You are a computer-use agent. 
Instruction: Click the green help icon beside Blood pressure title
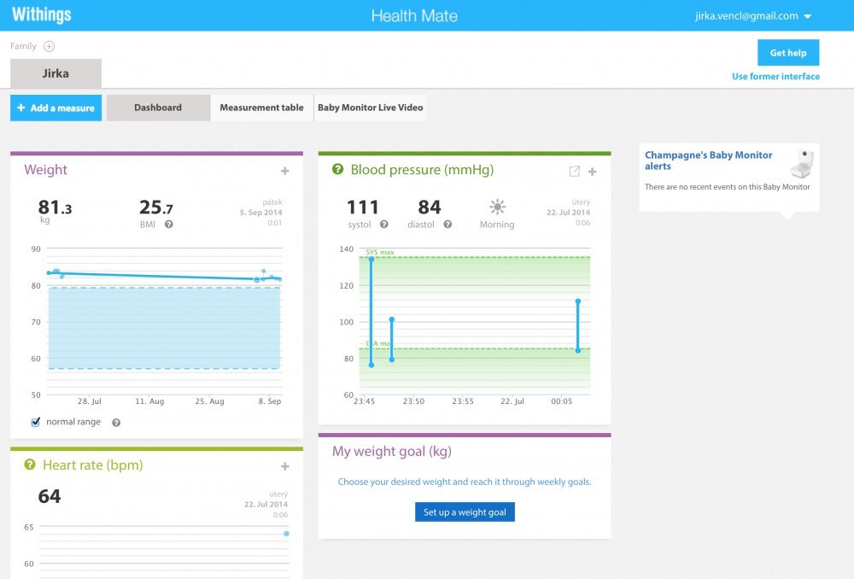pos(338,170)
